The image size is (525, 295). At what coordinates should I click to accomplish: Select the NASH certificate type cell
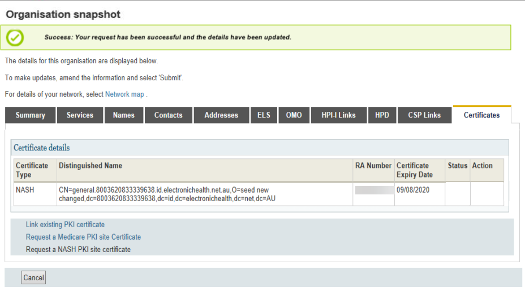pyautogui.click(x=25, y=190)
